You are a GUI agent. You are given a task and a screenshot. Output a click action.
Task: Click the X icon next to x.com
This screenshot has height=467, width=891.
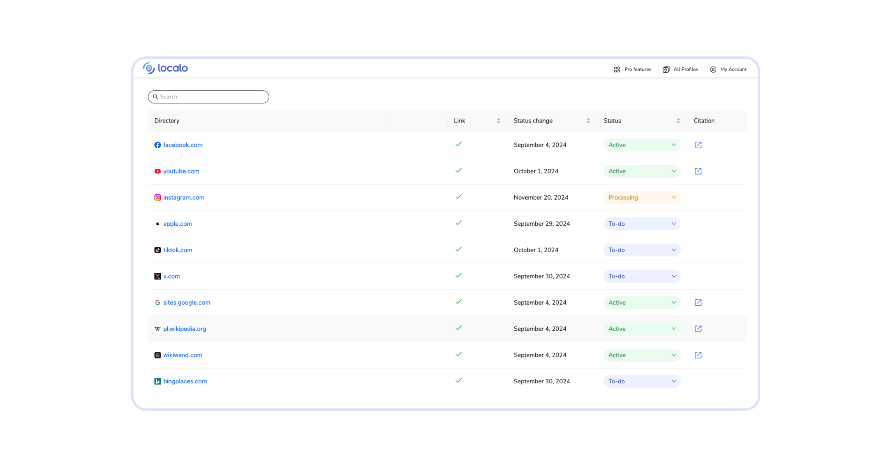(x=157, y=276)
